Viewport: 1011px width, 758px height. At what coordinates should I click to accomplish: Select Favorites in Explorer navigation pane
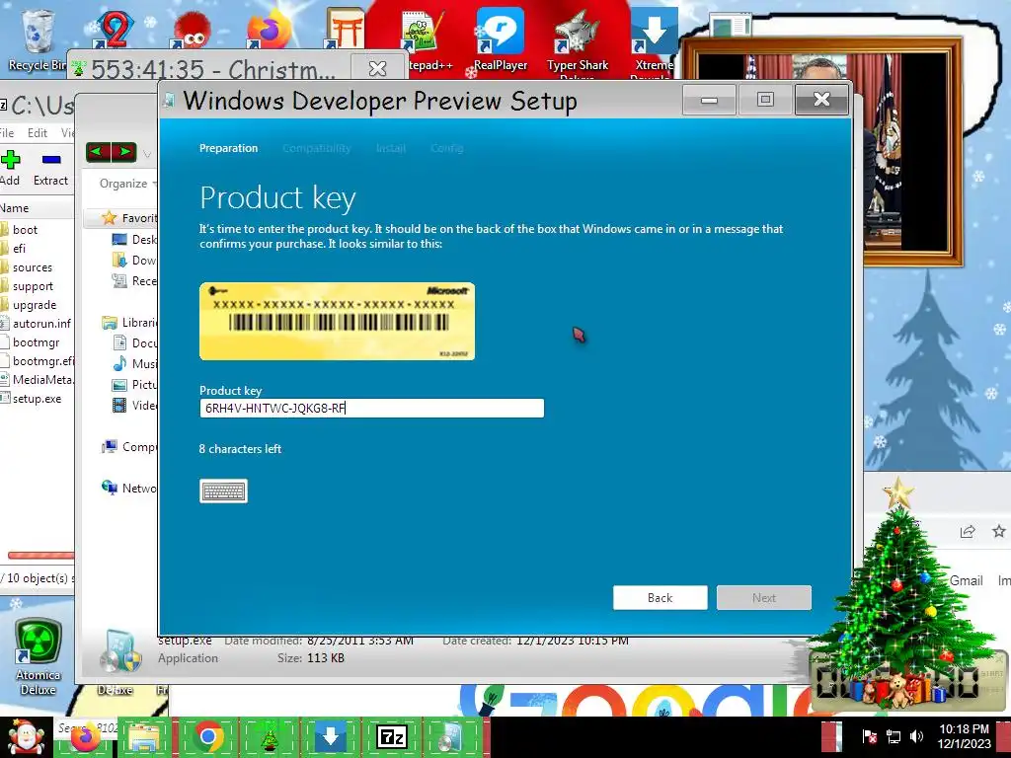coord(130,218)
